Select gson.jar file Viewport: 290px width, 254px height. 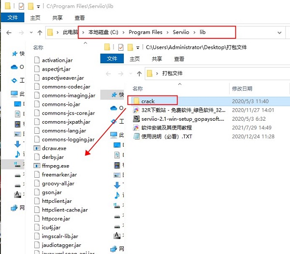tap(48, 192)
